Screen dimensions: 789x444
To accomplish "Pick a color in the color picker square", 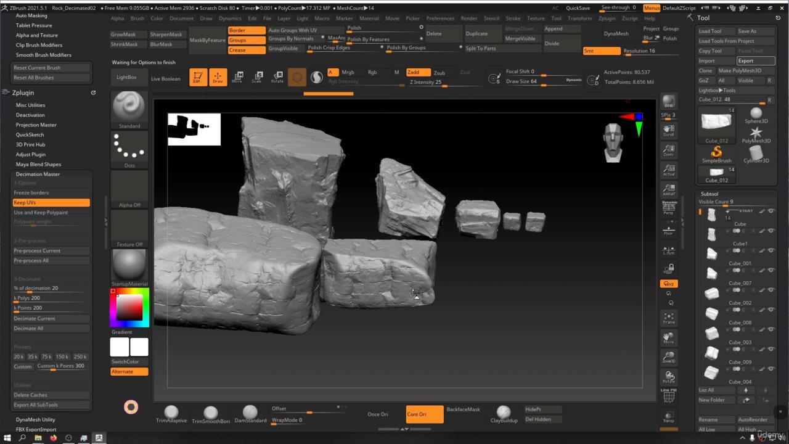I will tap(129, 307).
